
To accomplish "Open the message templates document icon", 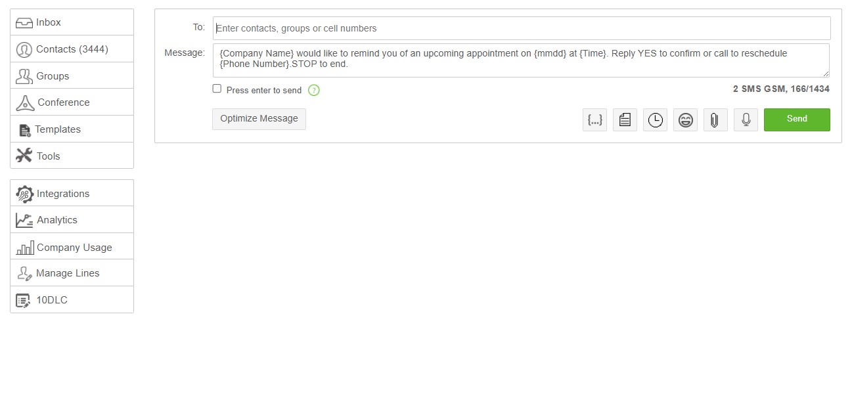I will 625,120.
